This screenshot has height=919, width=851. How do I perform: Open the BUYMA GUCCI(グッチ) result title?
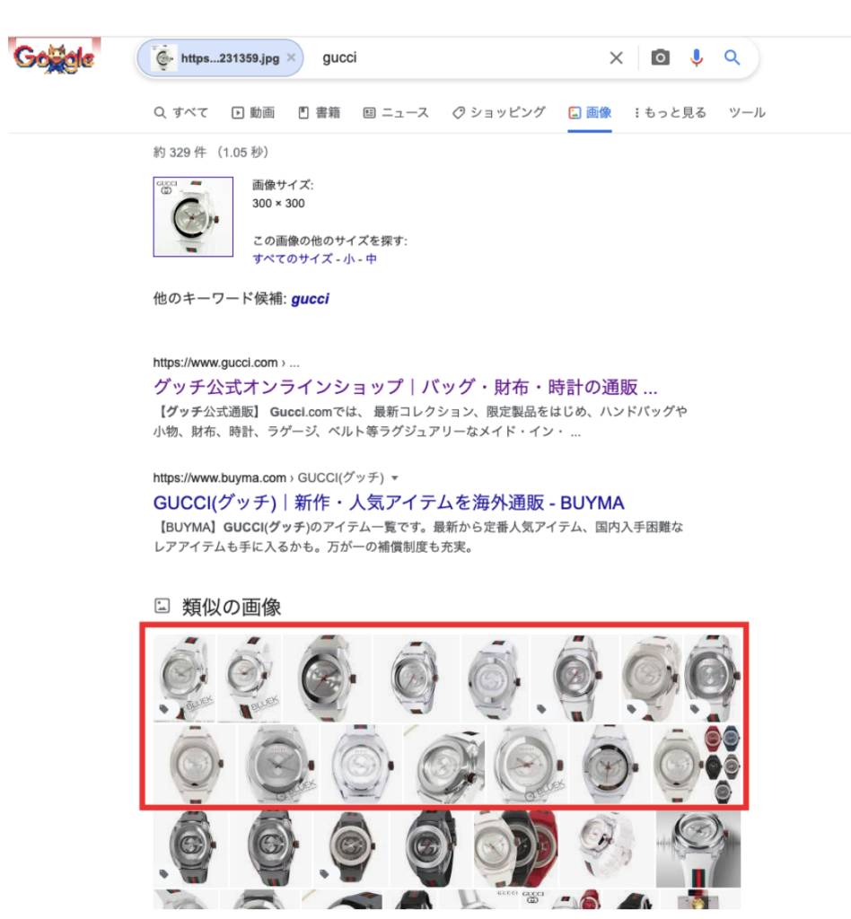tap(389, 503)
